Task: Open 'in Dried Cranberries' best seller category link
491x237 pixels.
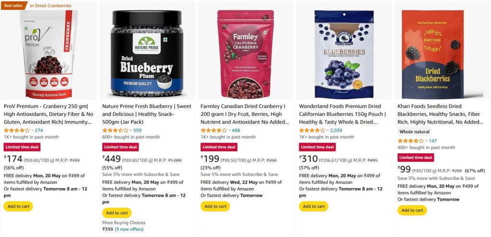Action: pyautogui.click(x=50, y=6)
